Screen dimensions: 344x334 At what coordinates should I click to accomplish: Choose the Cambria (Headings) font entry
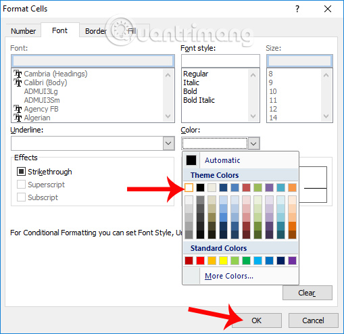[55, 74]
